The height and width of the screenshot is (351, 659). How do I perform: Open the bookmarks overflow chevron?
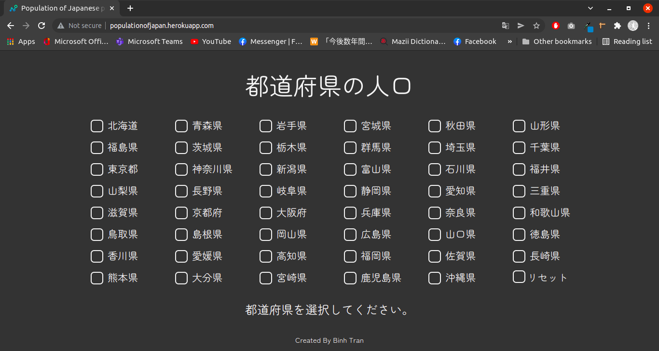(509, 42)
